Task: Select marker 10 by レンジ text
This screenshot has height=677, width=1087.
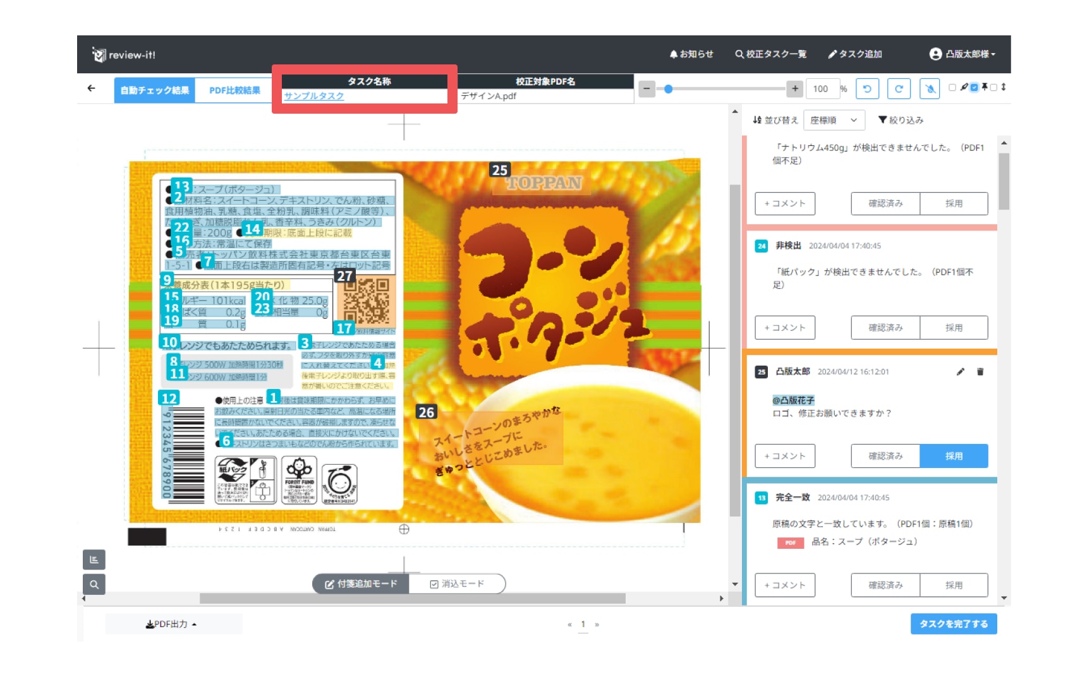Action: (x=169, y=342)
